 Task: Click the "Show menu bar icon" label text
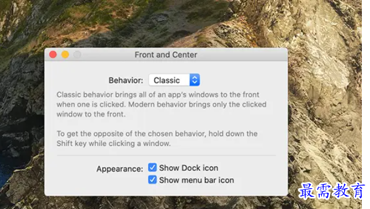click(x=196, y=180)
